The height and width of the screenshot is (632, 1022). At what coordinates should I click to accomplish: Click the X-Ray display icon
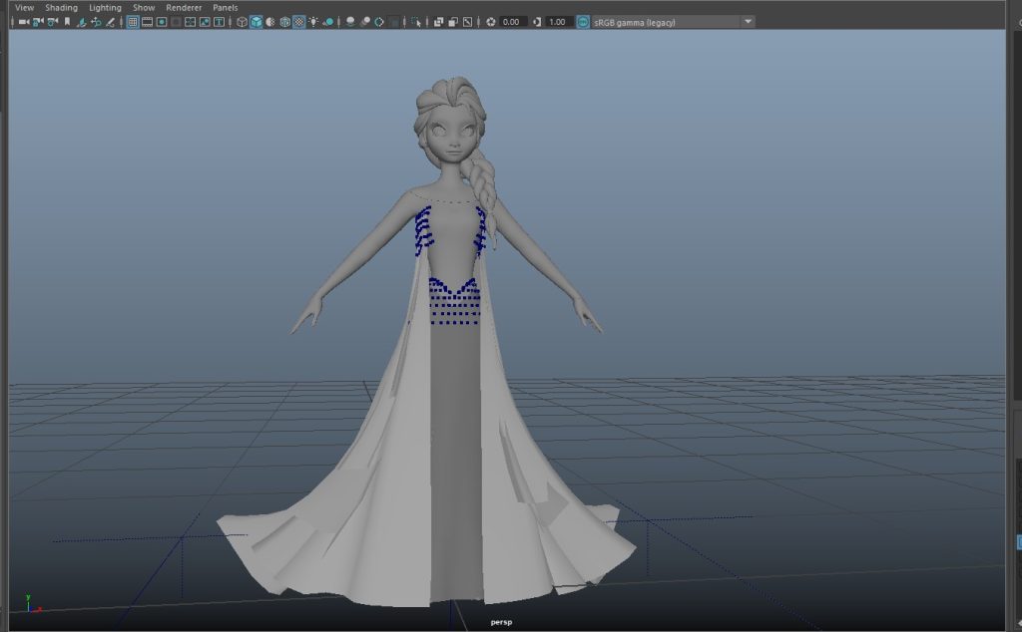[439, 22]
